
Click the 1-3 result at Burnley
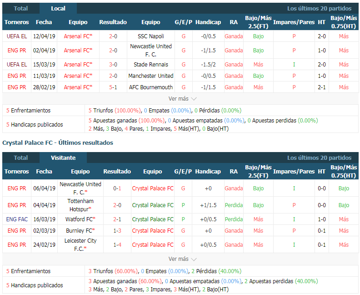pyautogui.click(x=117, y=231)
